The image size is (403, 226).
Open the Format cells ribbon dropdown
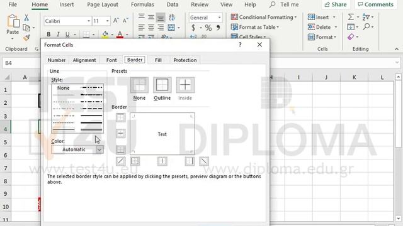click(322, 37)
